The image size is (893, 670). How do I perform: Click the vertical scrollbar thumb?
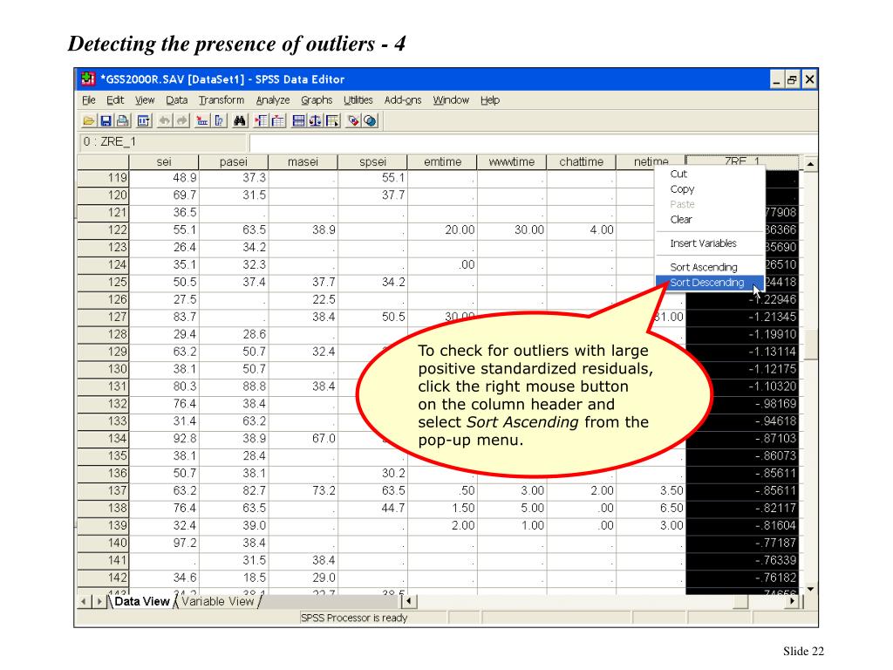(x=810, y=344)
